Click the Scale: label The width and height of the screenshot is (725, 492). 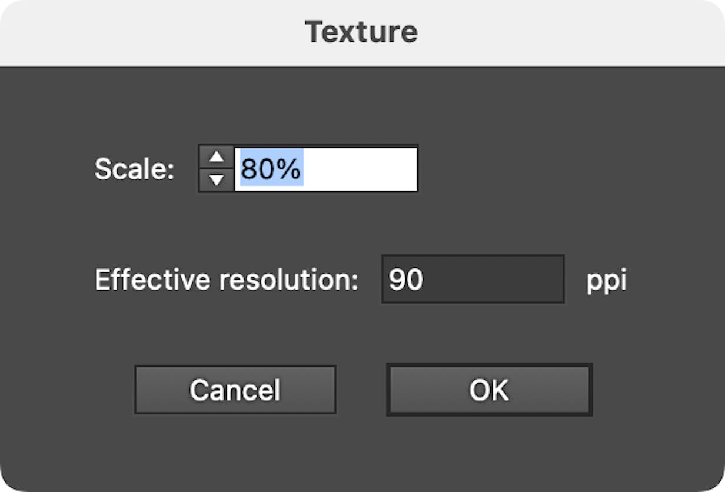click(134, 168)
